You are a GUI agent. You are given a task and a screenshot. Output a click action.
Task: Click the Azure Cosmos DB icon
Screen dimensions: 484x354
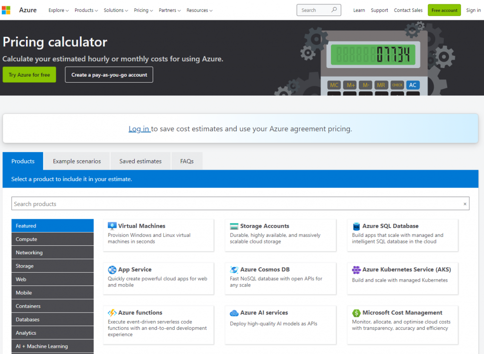pyautogui.click(x=234, y=270)
